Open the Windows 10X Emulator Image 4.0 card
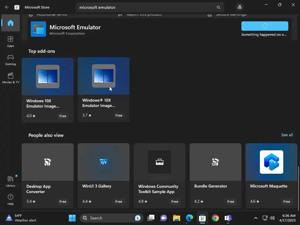 [x=48, y=90]
